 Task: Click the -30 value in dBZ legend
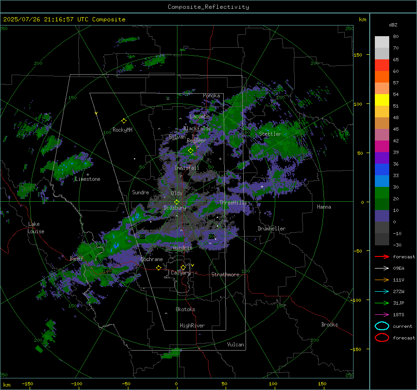[397, 245]
